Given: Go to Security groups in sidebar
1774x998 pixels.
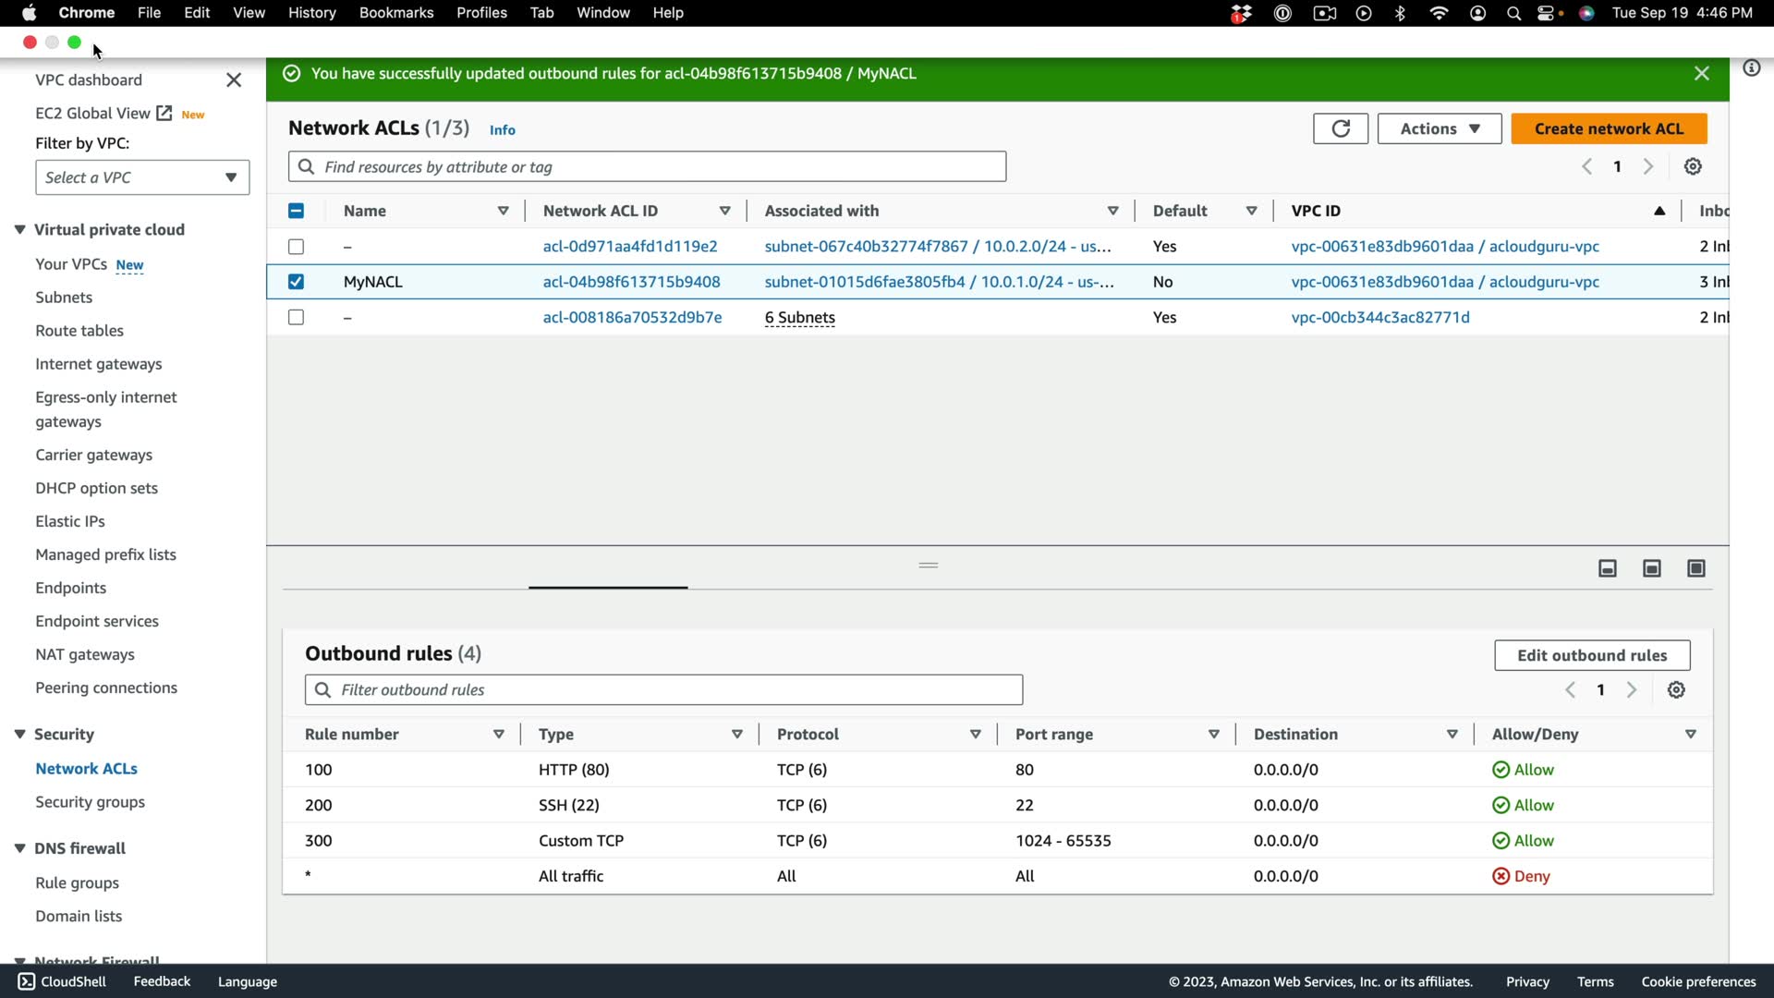Looking at the screenshot, I should coord(90,802).
